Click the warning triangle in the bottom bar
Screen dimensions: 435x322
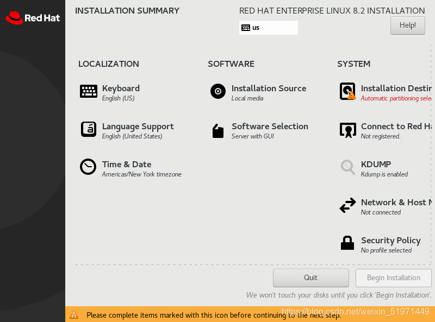click(74, 315)
